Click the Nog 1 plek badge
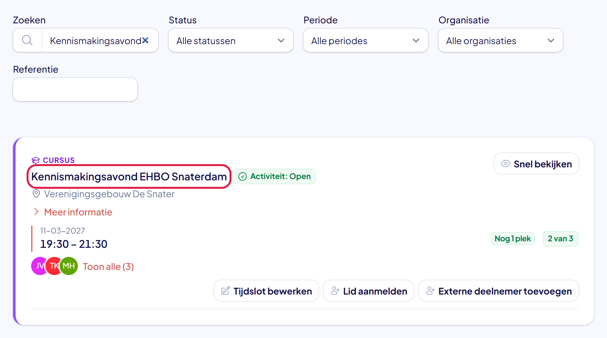The image size is (607, 338). [513, 239]
